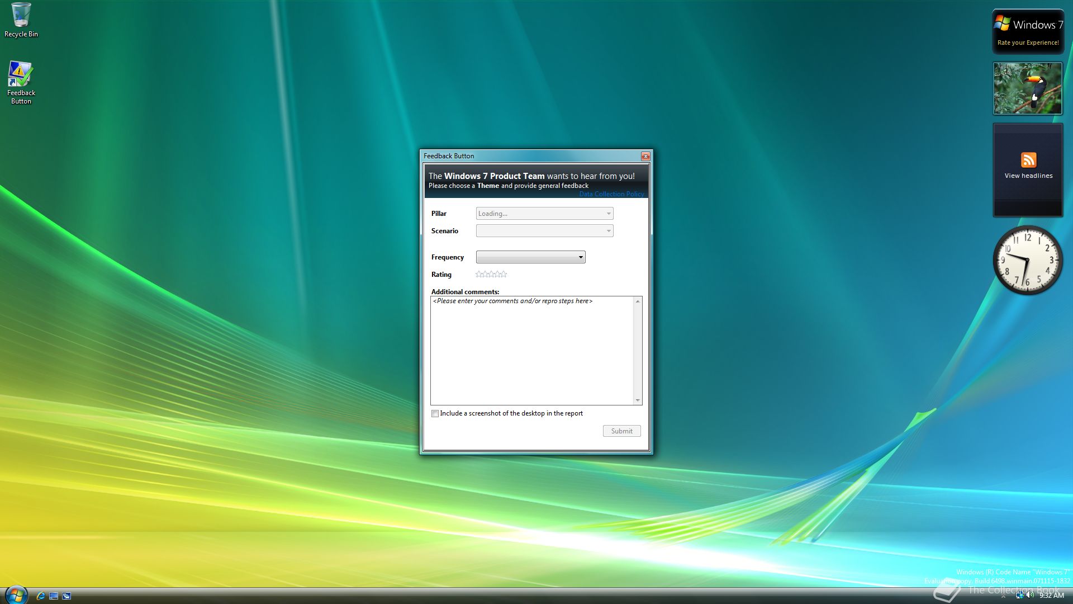Select the Feedback Button desktop shortcut

point(21,83)
